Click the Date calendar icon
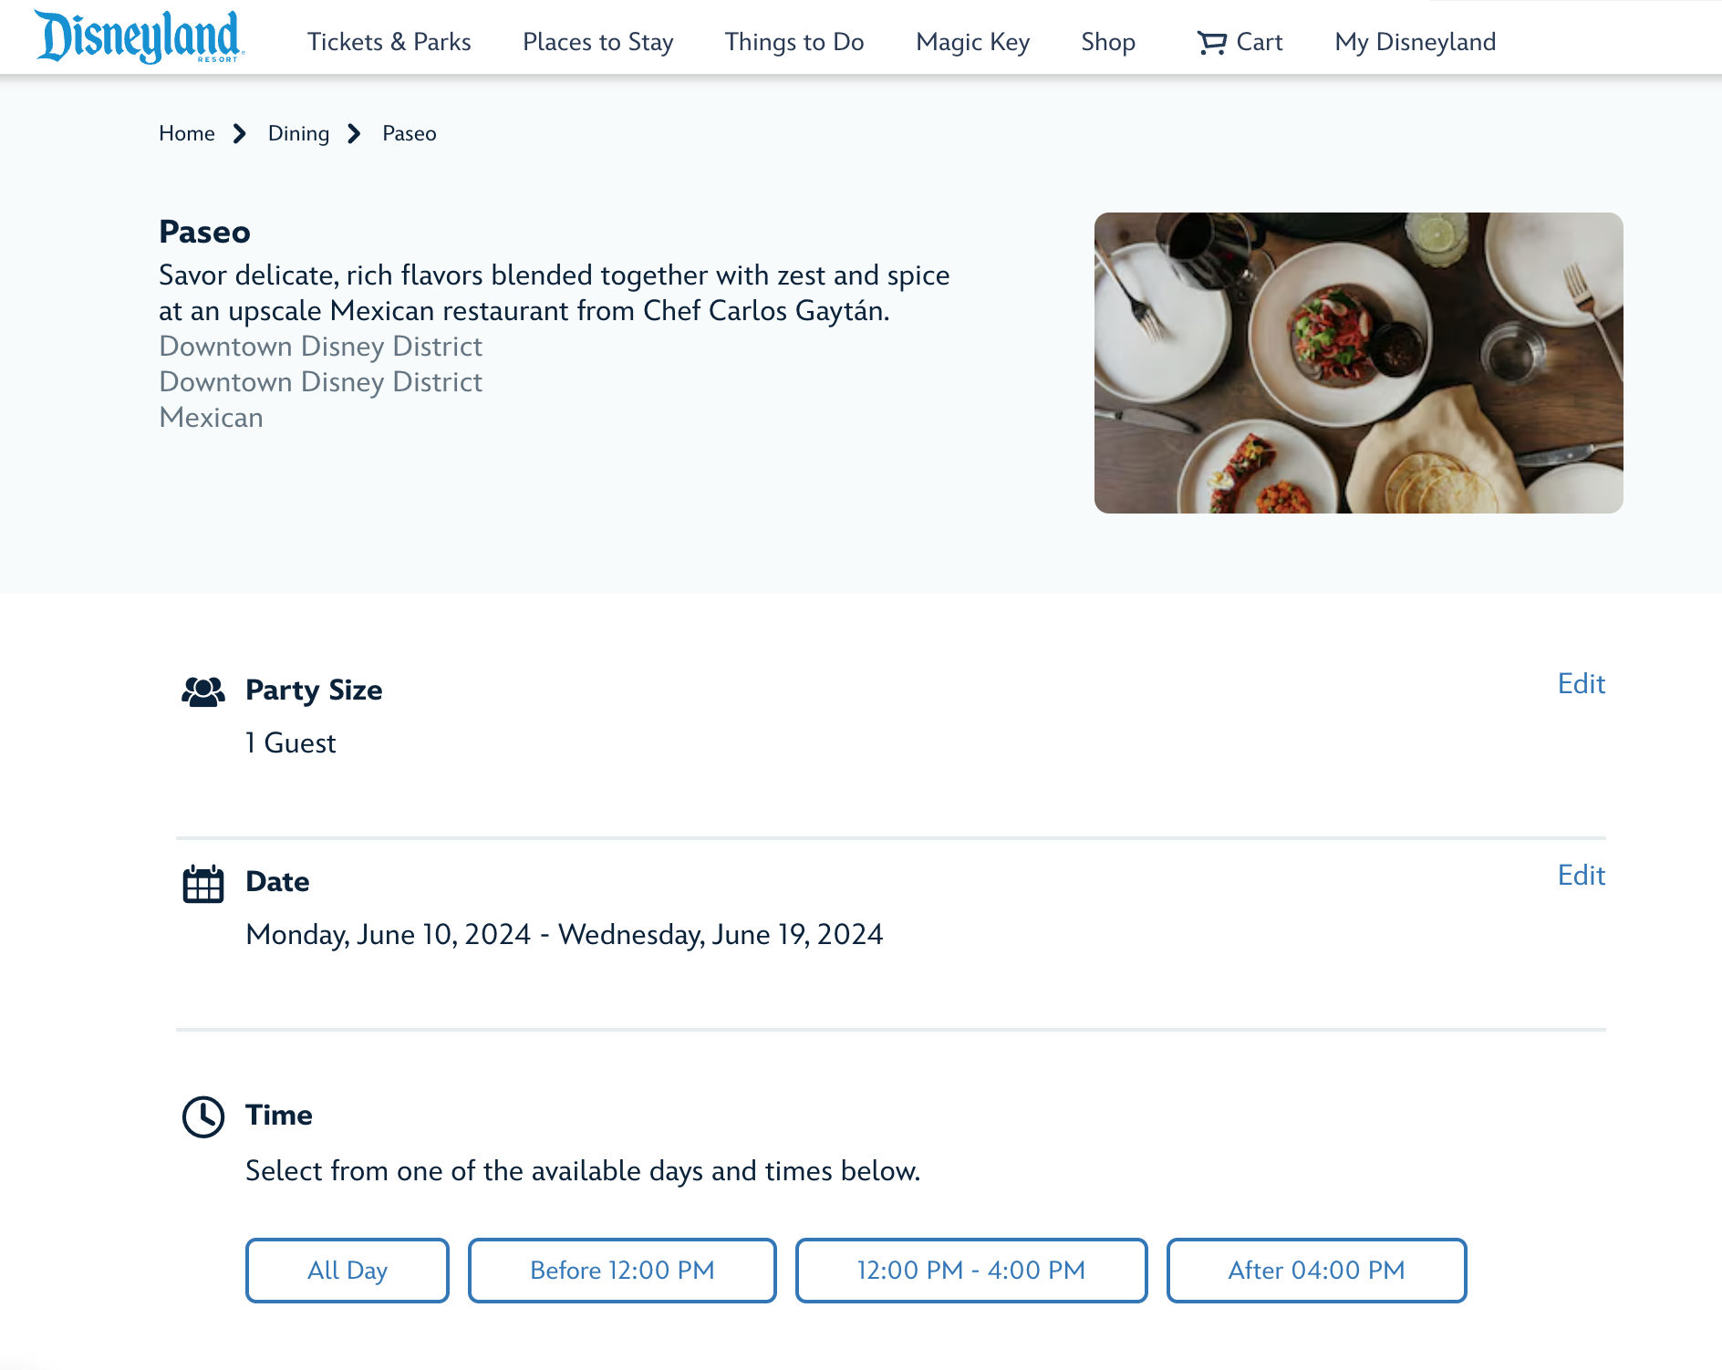This screenshot has width=1722, height=1370. coord(202,883)
